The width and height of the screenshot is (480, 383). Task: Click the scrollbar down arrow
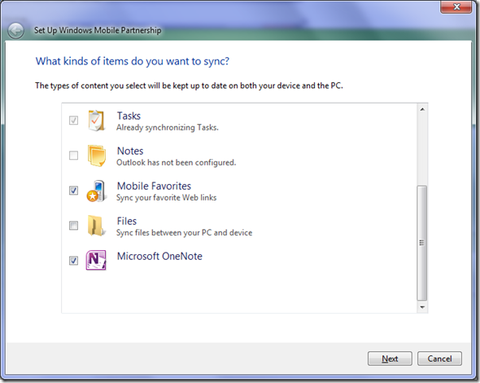point(422,307)
